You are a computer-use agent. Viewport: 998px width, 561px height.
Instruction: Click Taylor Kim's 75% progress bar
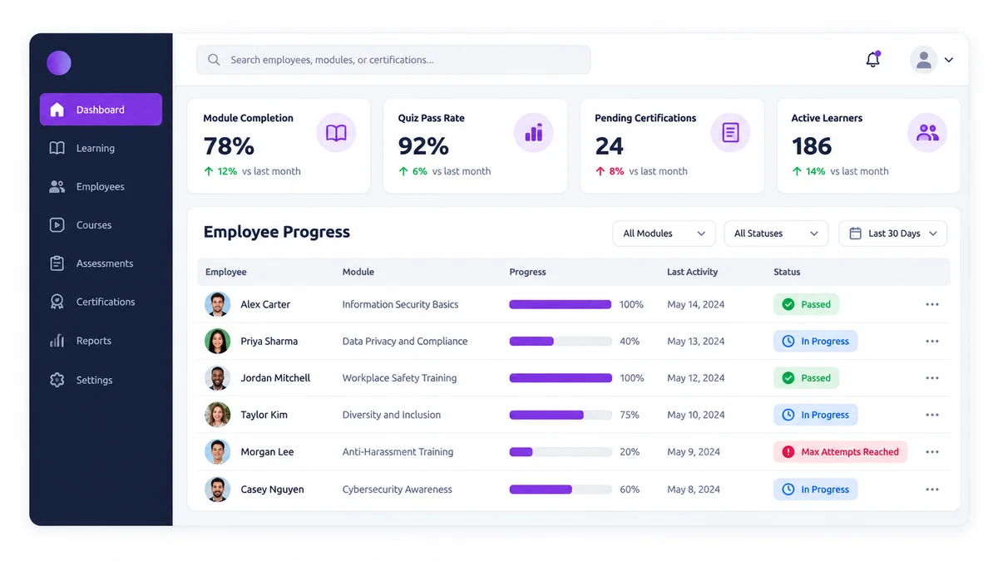(x=561, y=415)
